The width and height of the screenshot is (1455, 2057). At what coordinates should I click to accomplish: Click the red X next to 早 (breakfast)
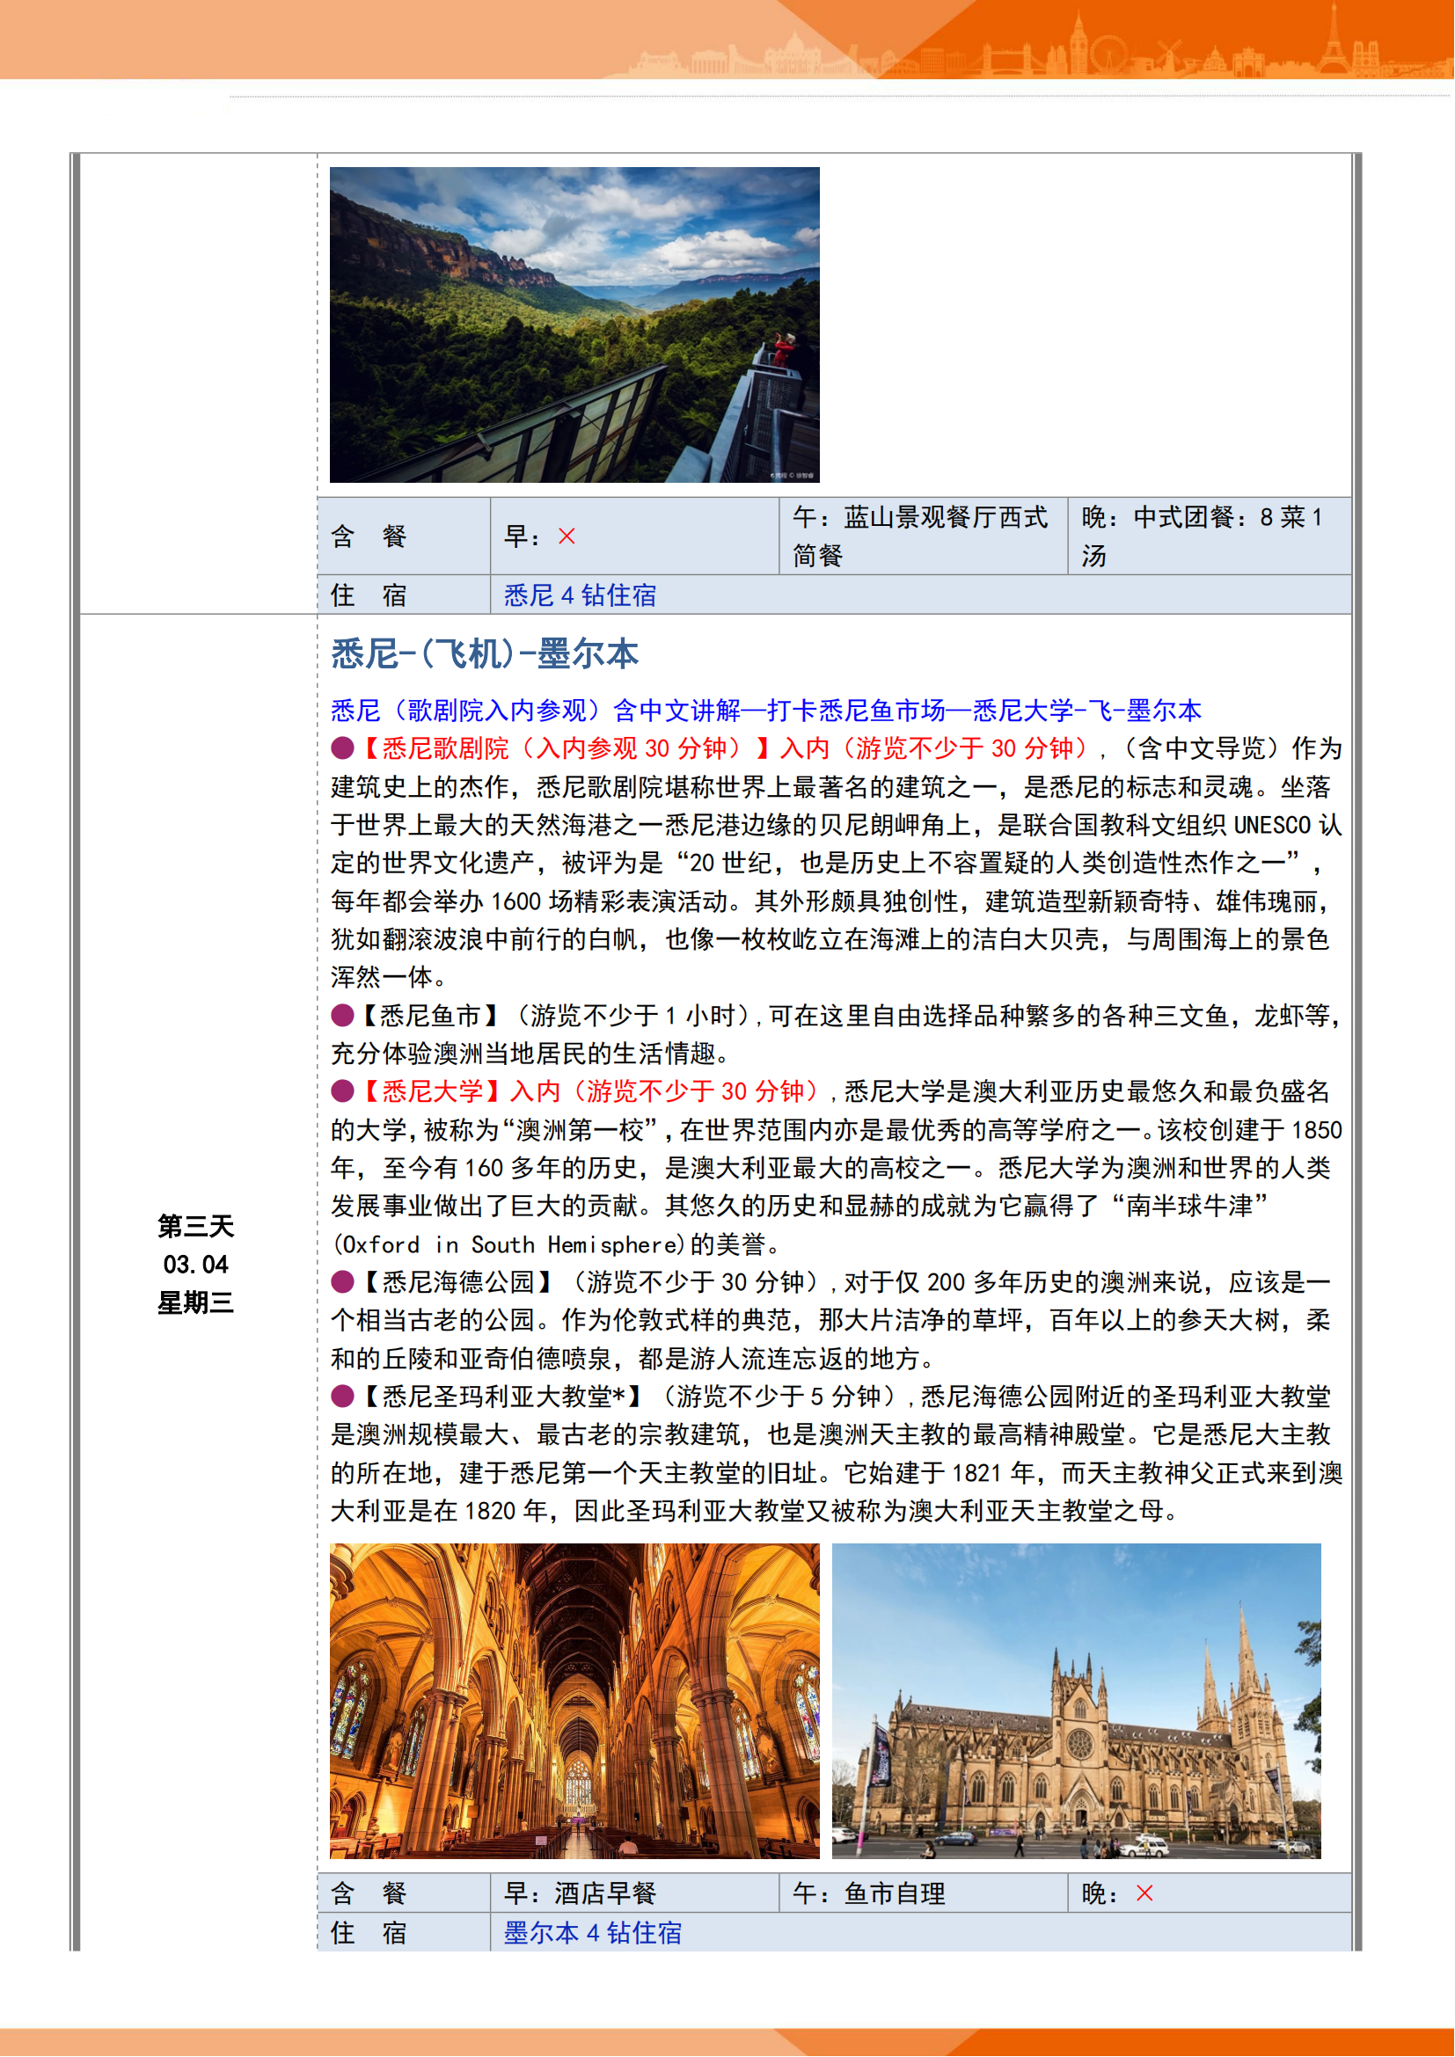point(567,536)
